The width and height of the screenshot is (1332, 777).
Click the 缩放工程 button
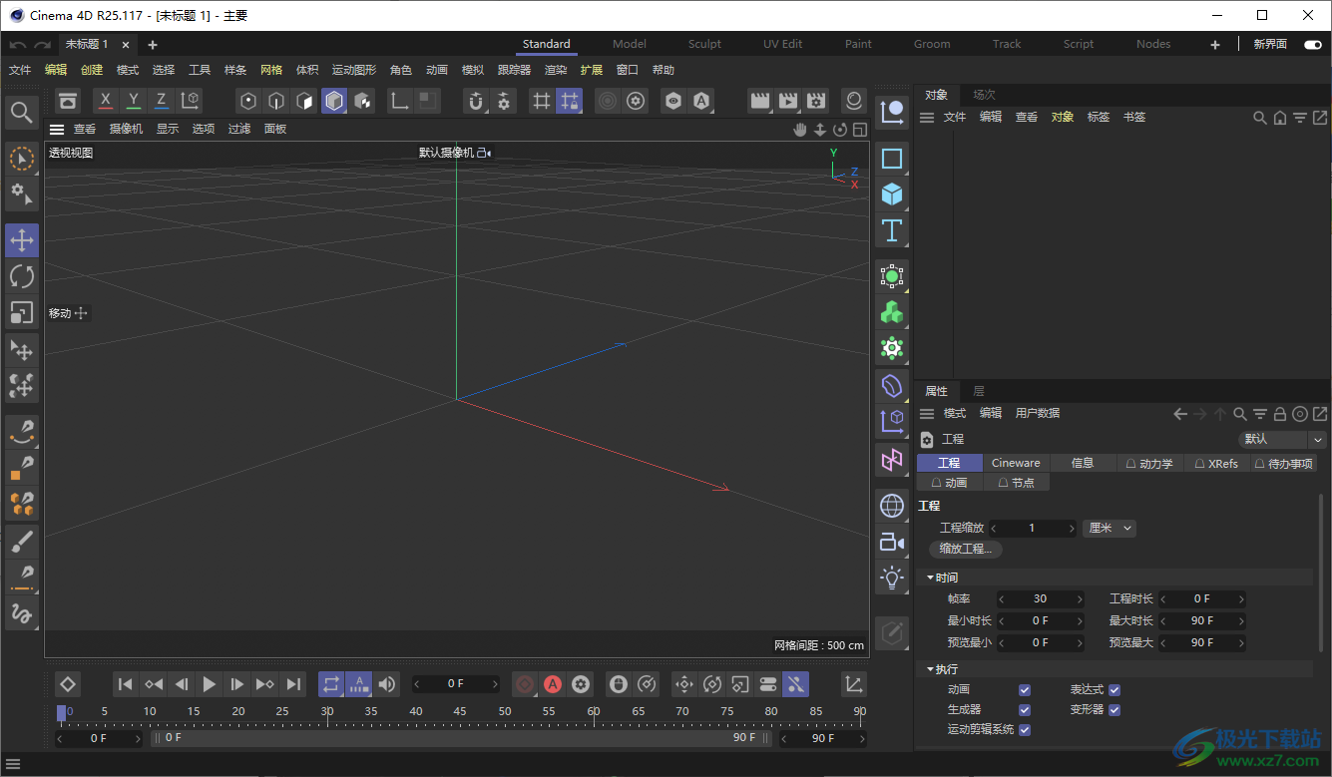click(x=966, y=549)
